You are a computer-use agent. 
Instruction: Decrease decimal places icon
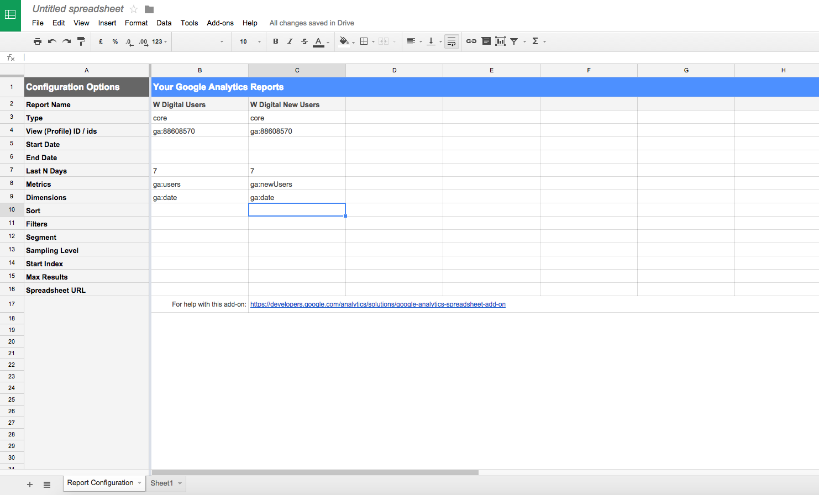[x=129, y=41]
